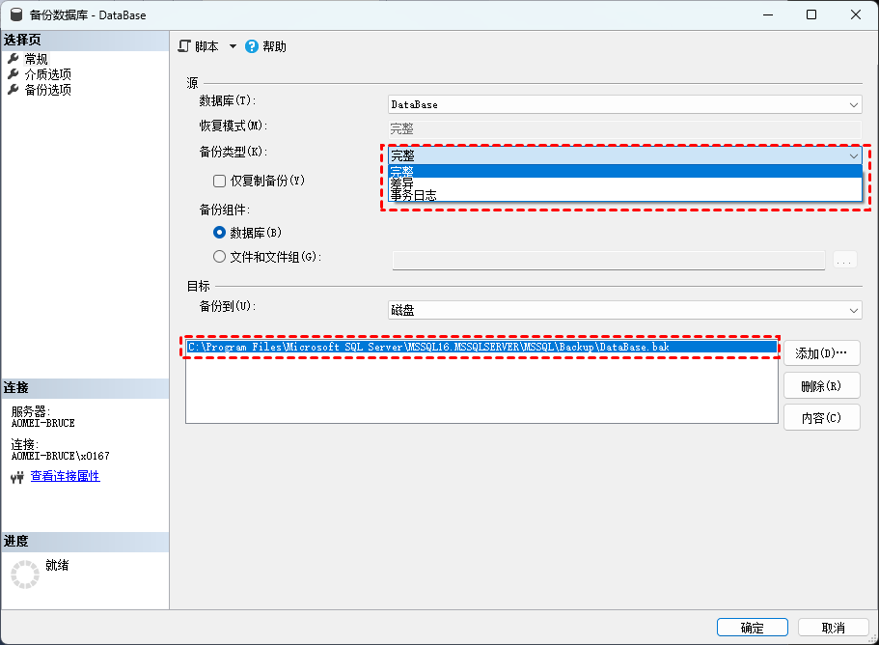The width and height of the screenshot is (879, 645).
Task: Click the 确定 button
Action: pyautogui.click(x=753, y=628)
